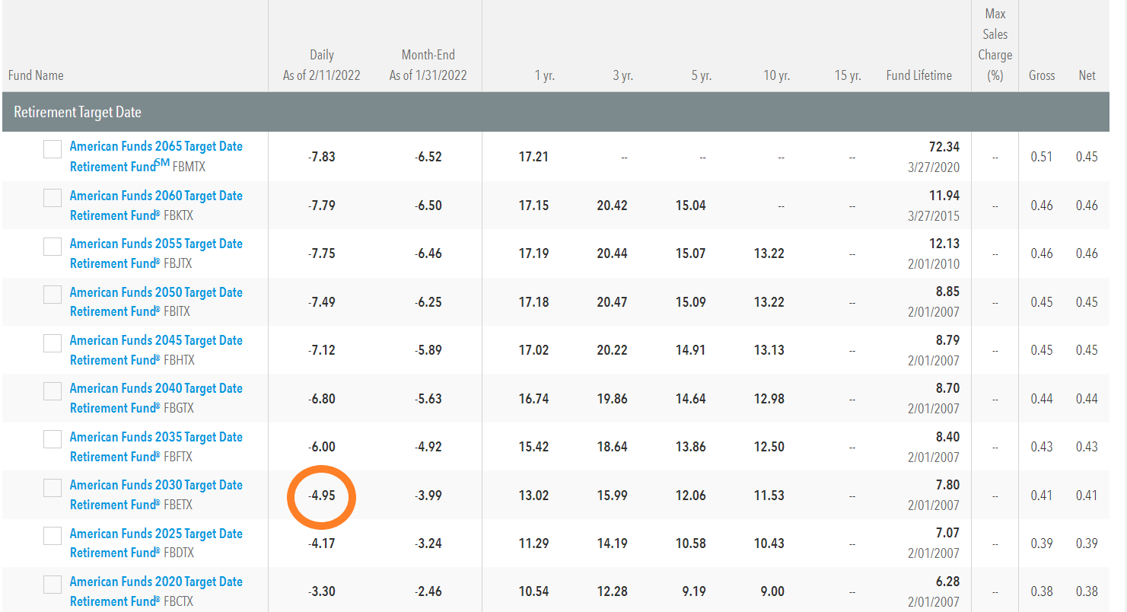Click the 1 yr. column header
Viewport: 1127px width, 612px height.
point(544,75)
